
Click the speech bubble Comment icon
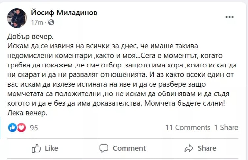(x=104, y=148)
